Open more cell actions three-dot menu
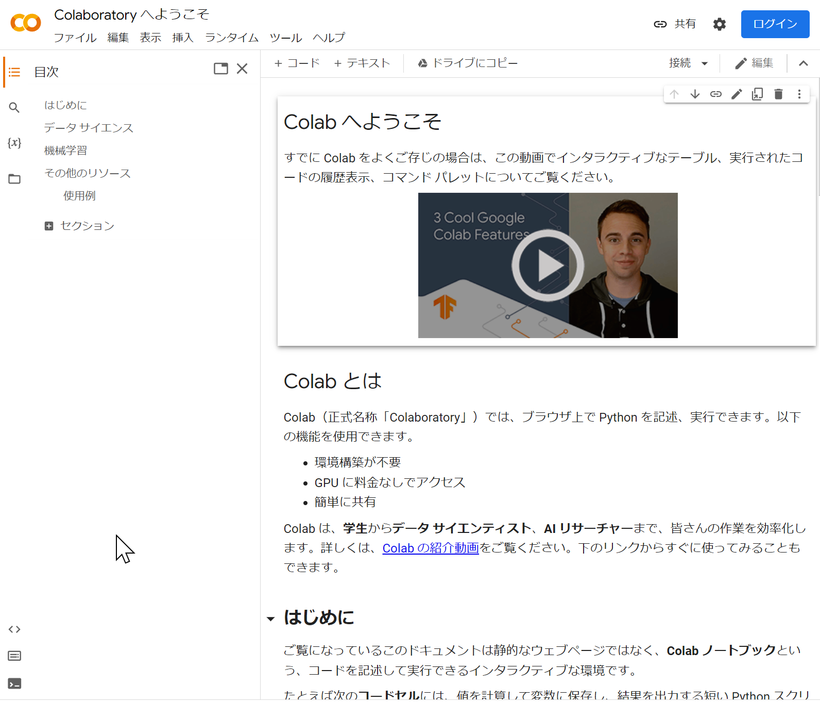 [x=799, y=94]
